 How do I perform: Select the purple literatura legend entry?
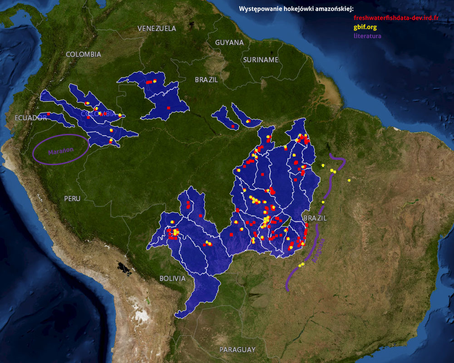[x=367, y=36]
